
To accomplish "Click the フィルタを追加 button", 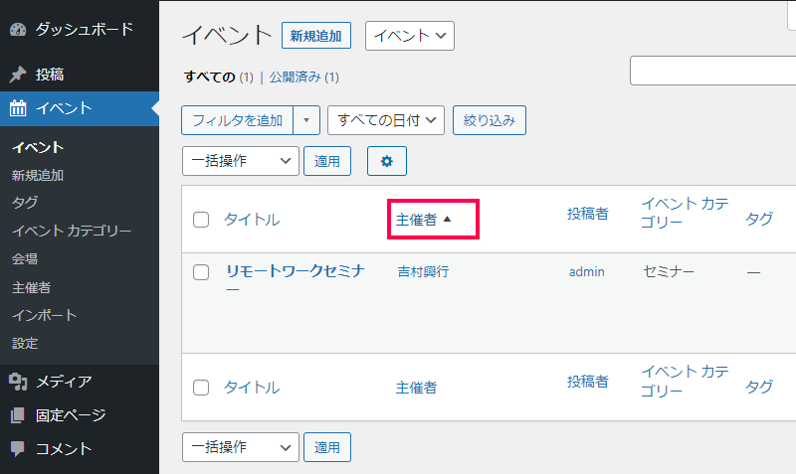I will [238, 120].
